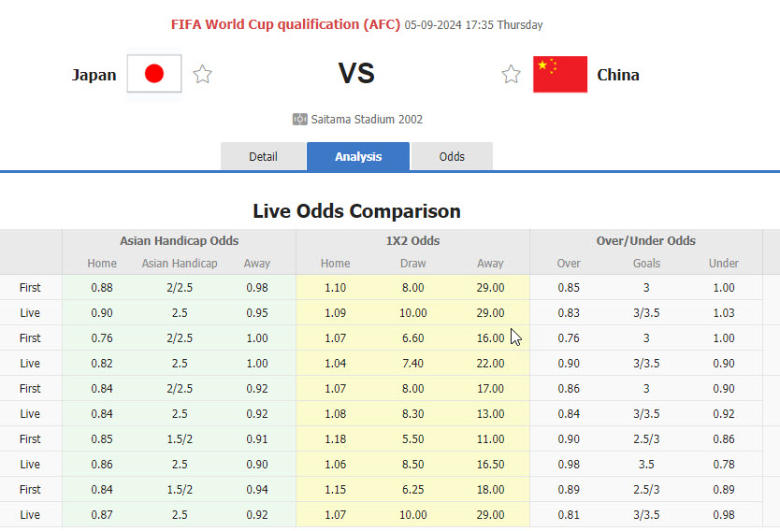Click the Live Odds Comparison heading

(x=356, y=211)
